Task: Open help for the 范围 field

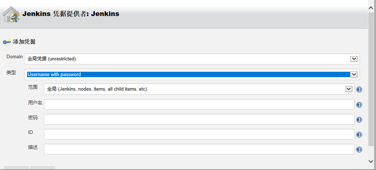Action: [359, 90]
